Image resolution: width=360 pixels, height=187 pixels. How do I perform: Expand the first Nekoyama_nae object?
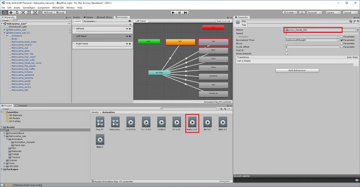click(4, 30)
